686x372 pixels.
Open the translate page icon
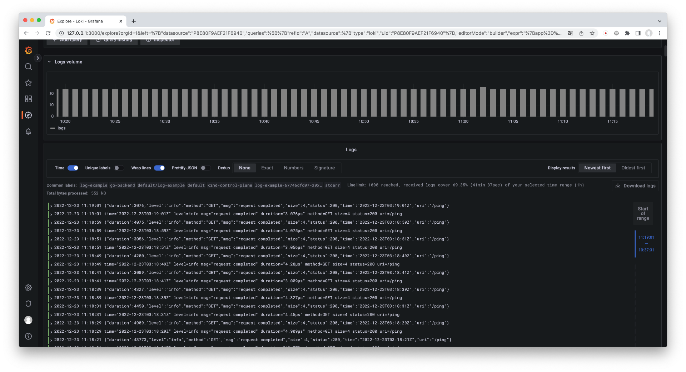(x=570, y=33)
